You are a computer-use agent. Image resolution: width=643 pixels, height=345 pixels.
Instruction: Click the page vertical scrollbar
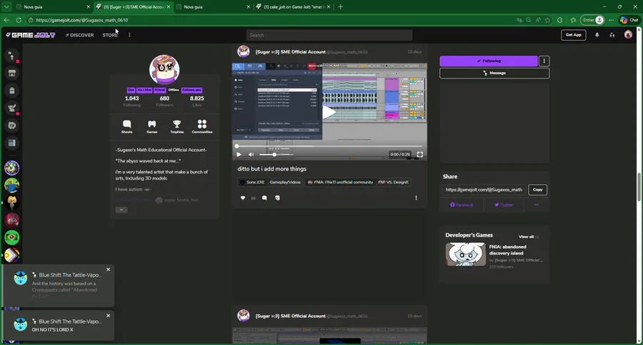(x=639, y=187)
